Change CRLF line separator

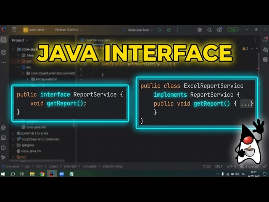click(x=219, y=167)
